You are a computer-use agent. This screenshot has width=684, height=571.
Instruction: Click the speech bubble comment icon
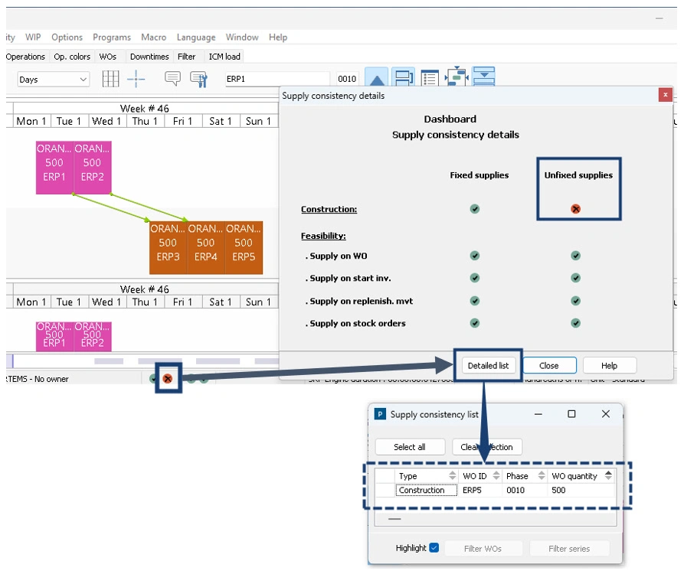[172, 79]
